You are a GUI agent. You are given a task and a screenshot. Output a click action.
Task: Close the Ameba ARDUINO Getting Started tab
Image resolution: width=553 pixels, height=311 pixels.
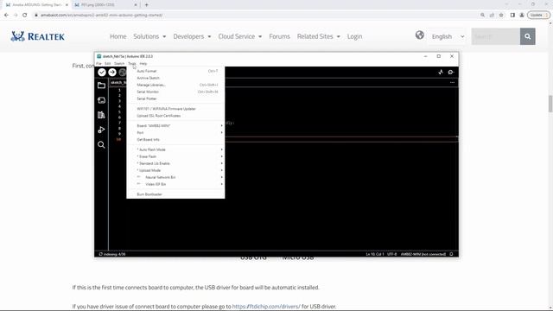[x=67, y=5]
